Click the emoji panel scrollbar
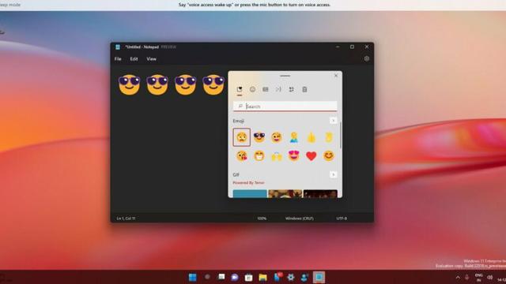The height and width of the screenshot is (284, 506). coord(340,135)
